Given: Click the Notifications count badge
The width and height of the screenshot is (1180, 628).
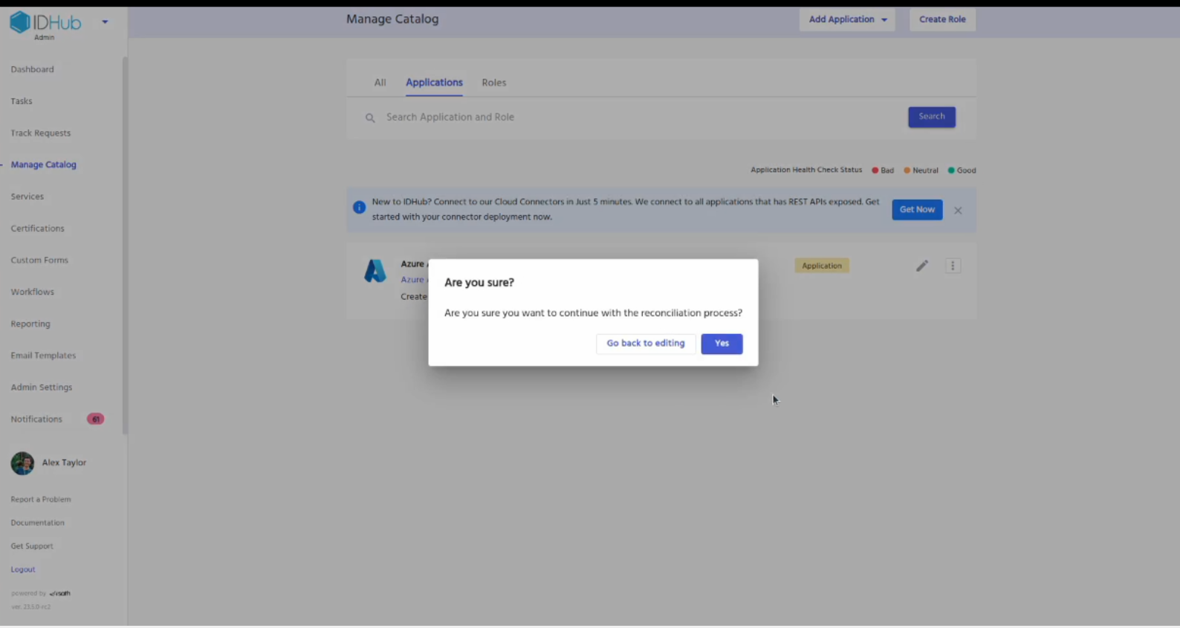Looking at the screenshot, I should tap(95, 419).
